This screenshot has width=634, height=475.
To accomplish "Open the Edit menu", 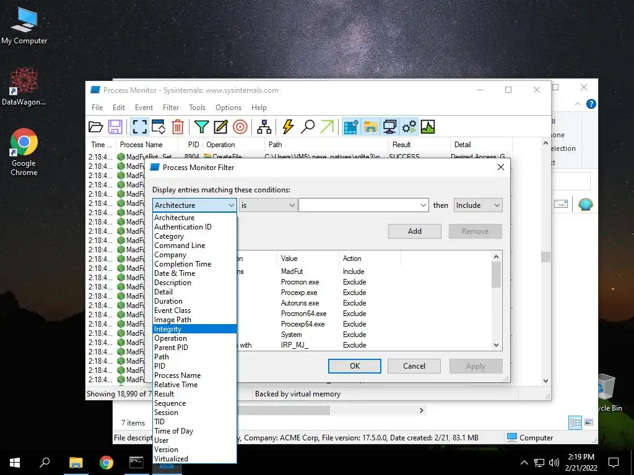I will pos(119,108).
